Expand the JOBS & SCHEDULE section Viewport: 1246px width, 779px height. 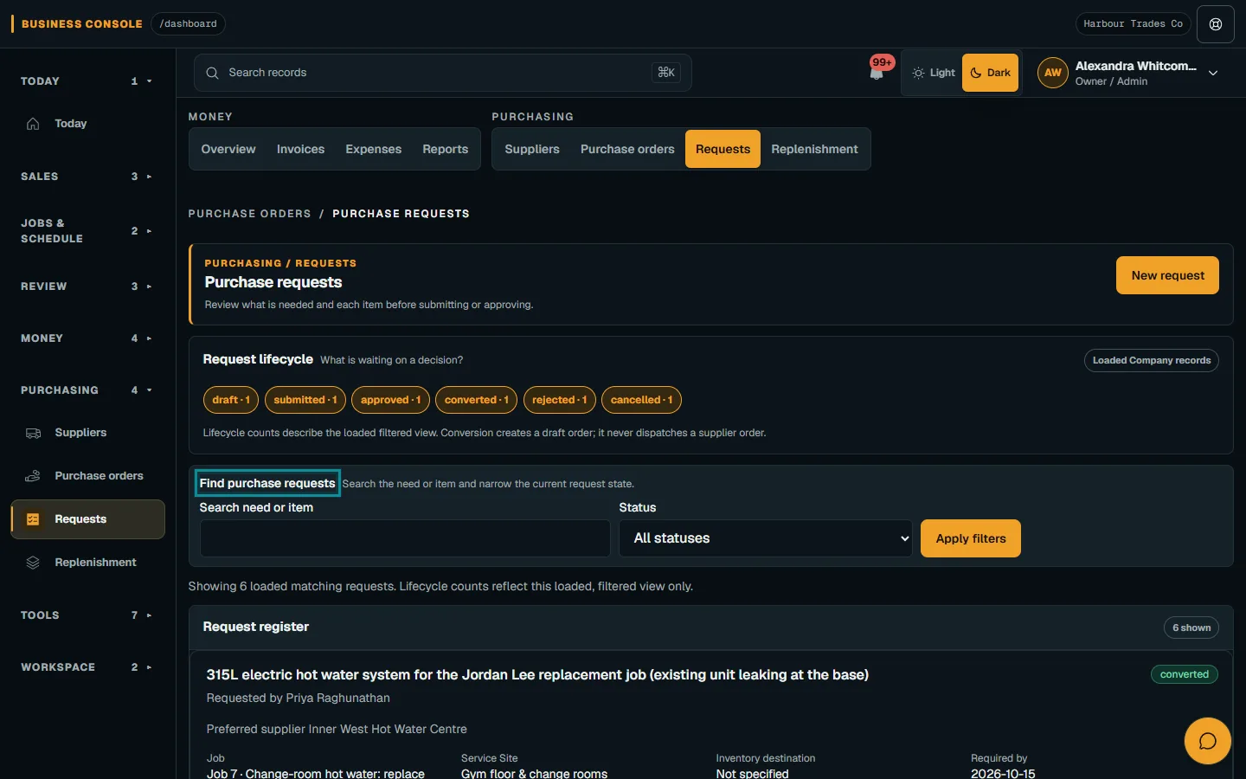coord(87,231)
